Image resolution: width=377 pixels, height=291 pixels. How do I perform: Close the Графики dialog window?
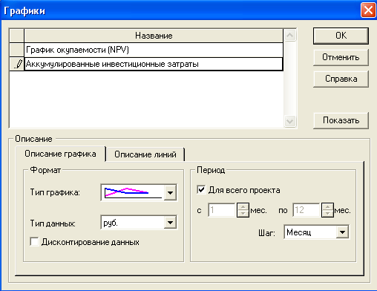(x=368, y=10)
